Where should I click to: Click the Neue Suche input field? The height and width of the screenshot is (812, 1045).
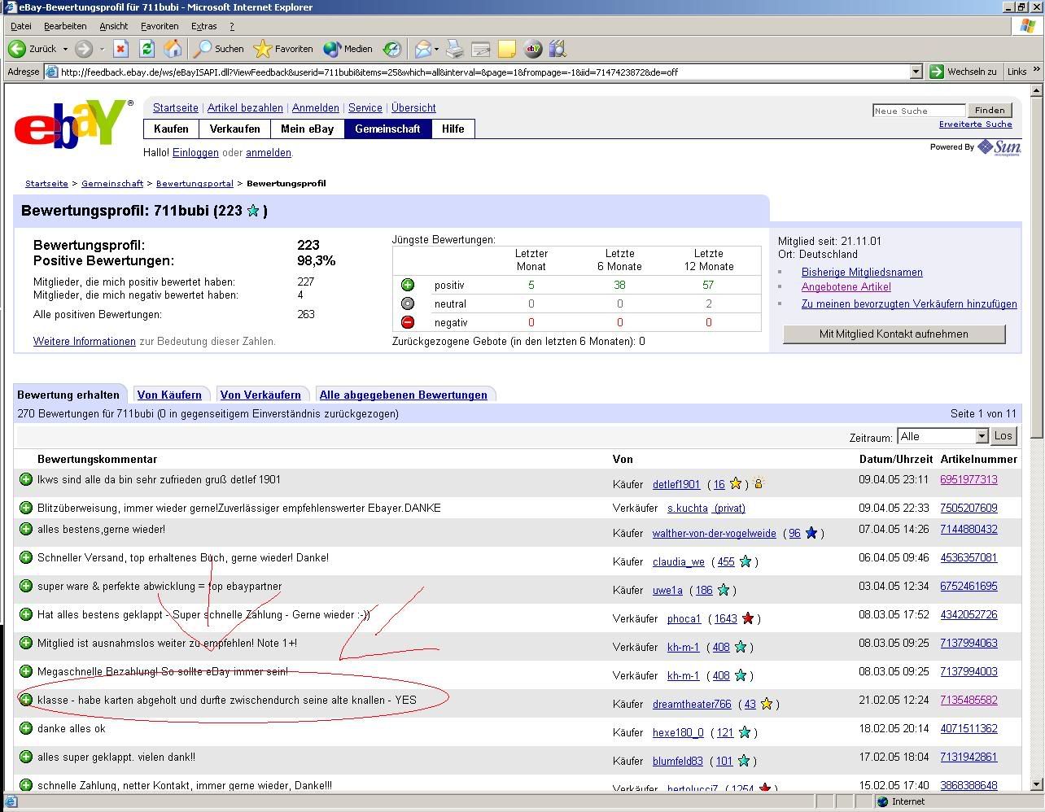coord(918,111)
